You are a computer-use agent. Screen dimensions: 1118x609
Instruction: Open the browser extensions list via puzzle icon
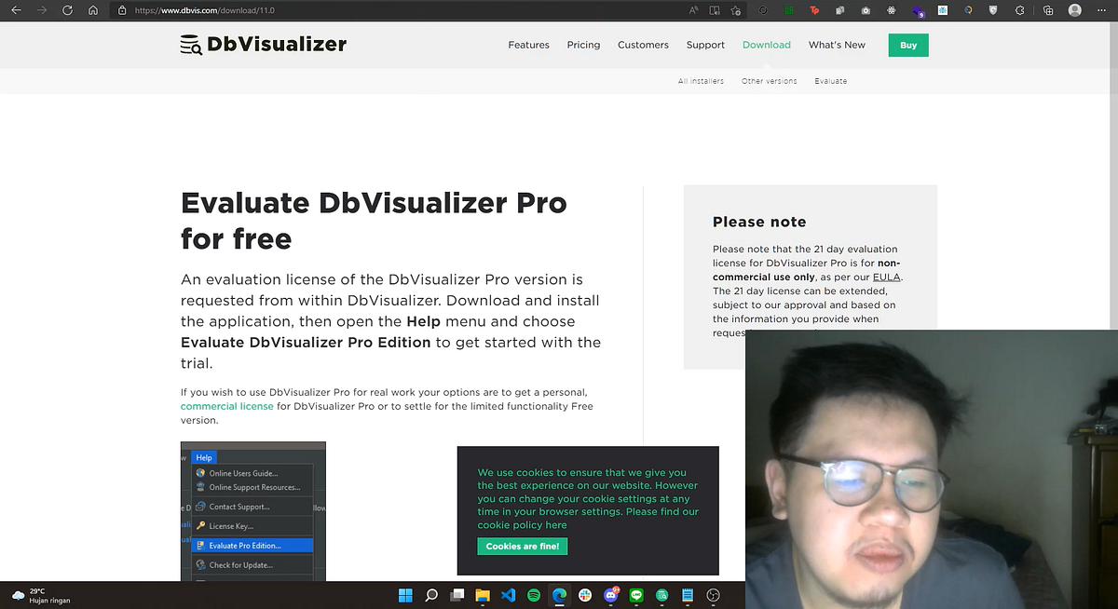point(1020,10)
